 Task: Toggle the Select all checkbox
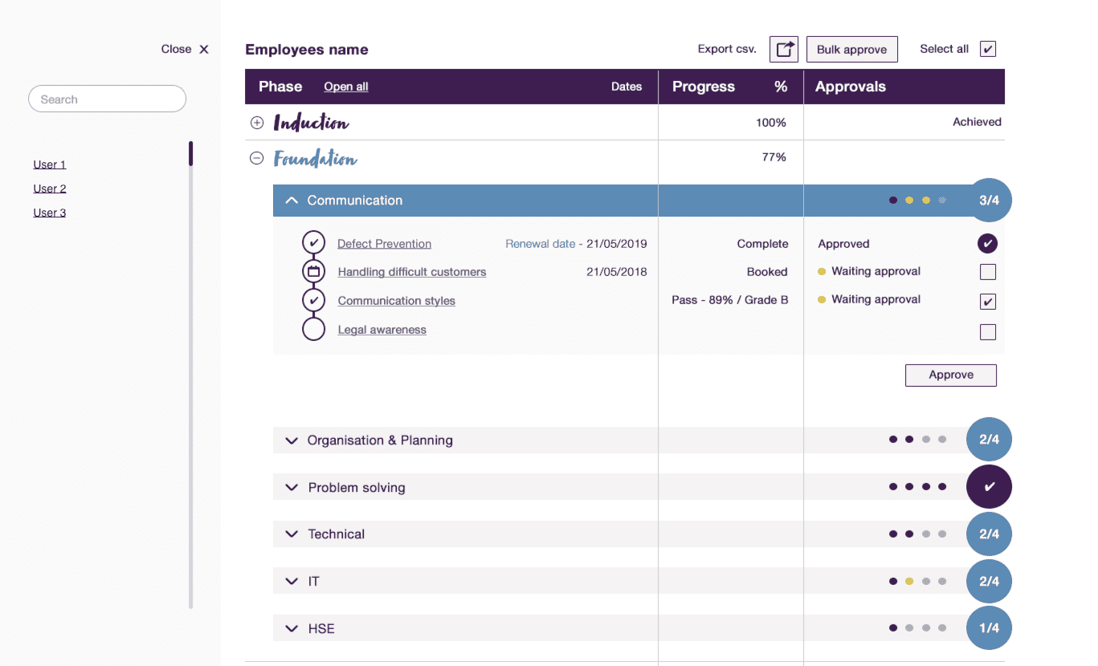988,49
